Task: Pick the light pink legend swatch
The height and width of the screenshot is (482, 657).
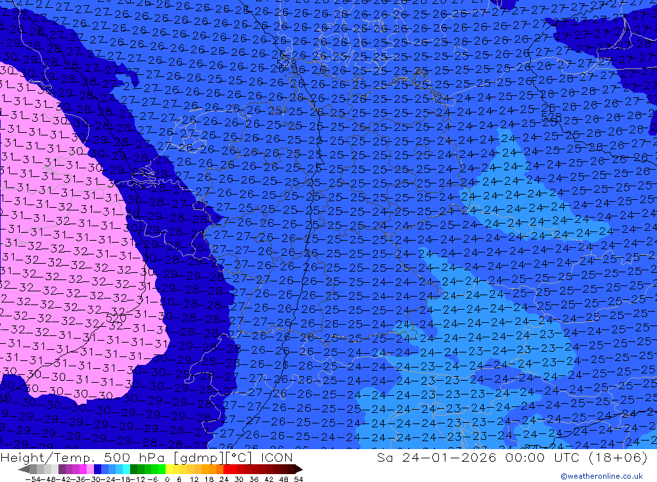Action: [90, 469]
